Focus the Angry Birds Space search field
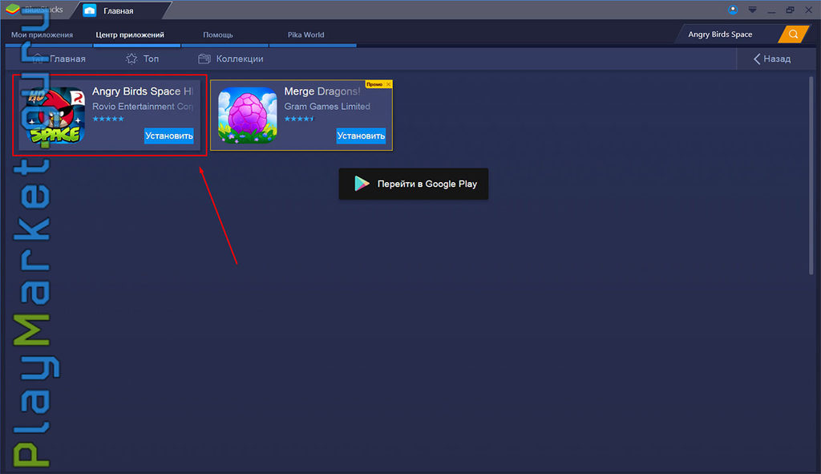 pos(728,34)
